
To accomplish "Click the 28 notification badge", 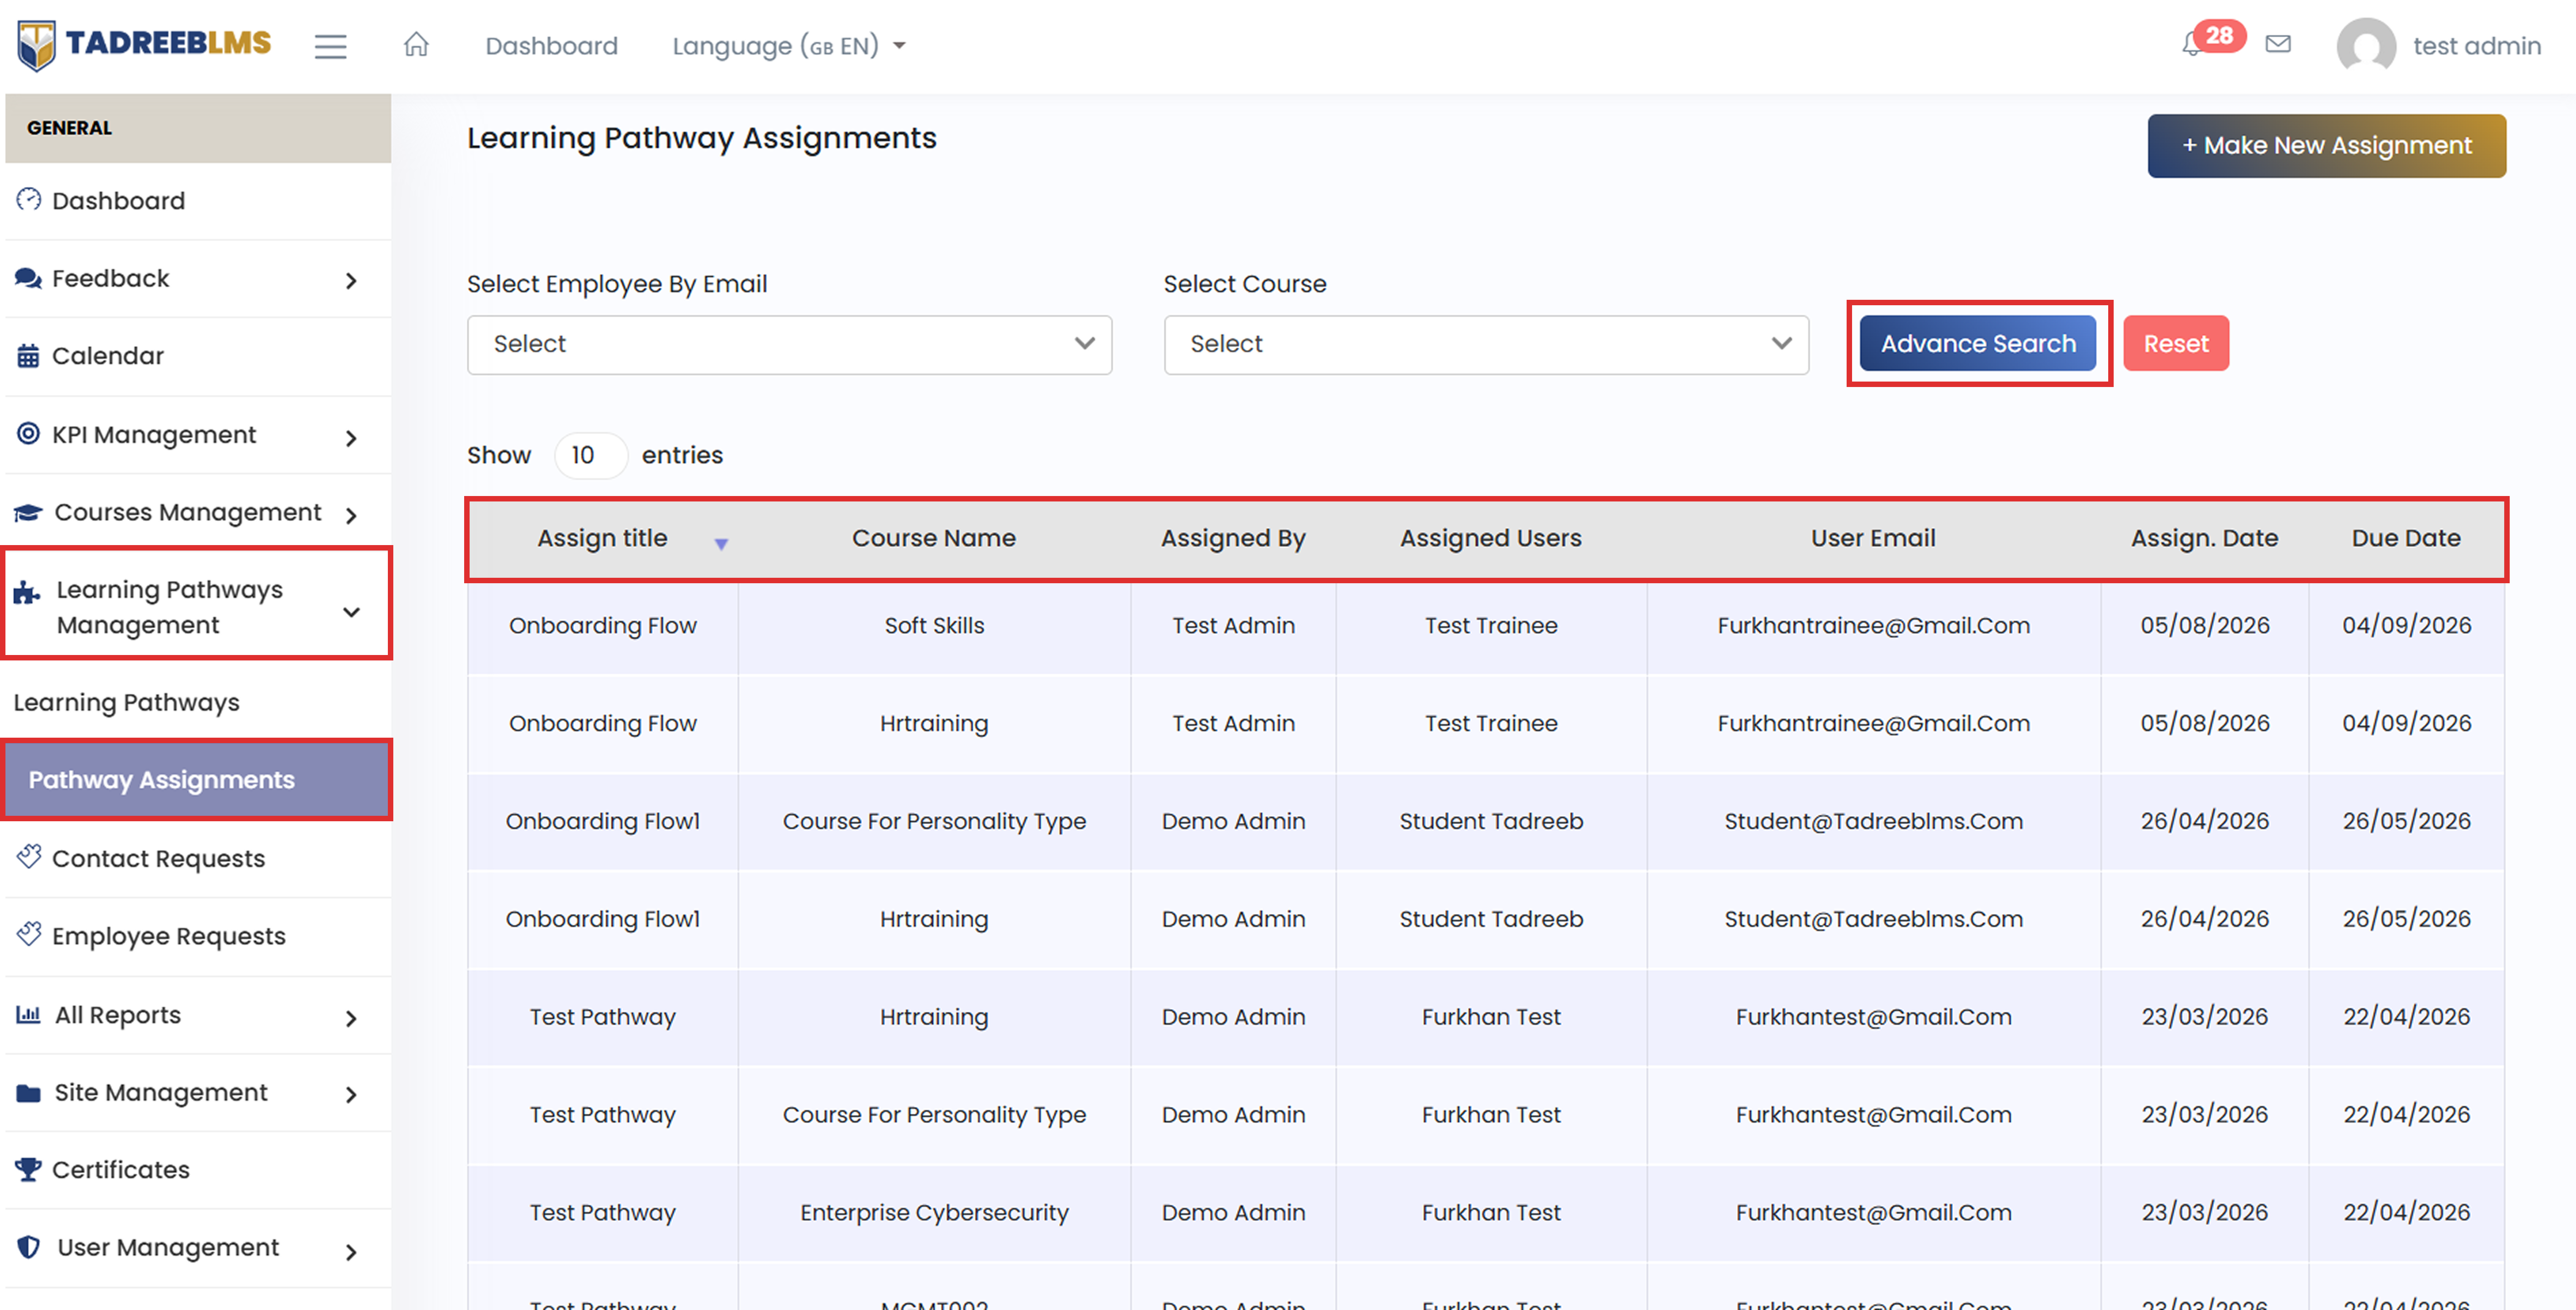I will coord(2219,36).
